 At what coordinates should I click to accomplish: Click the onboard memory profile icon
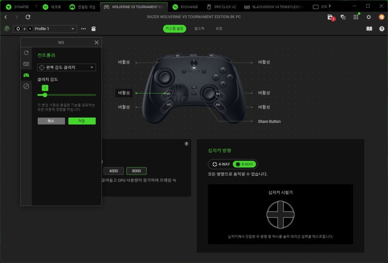(94, 29)
